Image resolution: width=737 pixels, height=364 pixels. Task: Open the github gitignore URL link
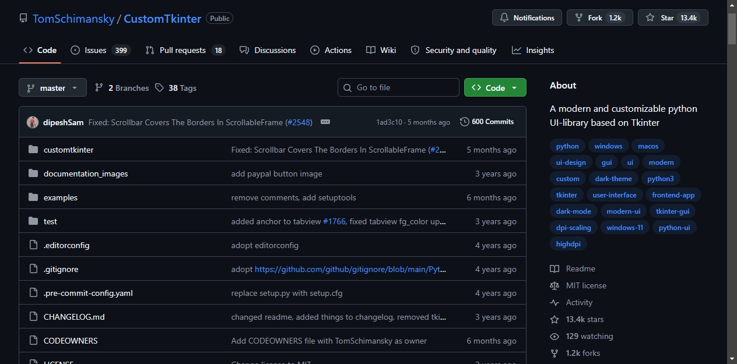point(350,269)
